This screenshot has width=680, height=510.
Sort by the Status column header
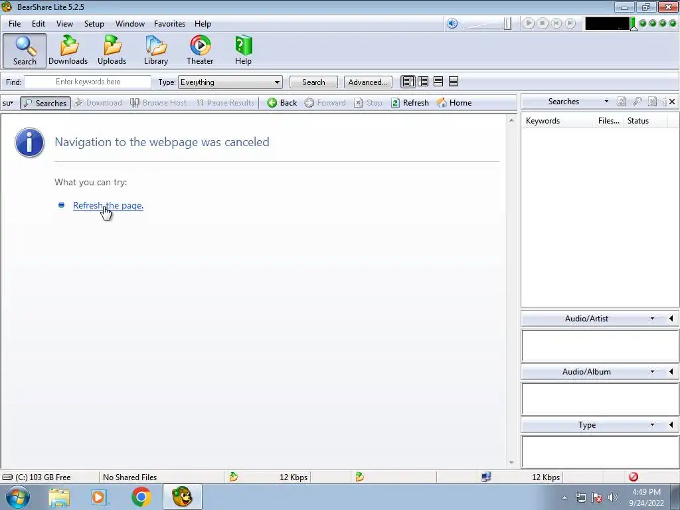pos(645,121)
